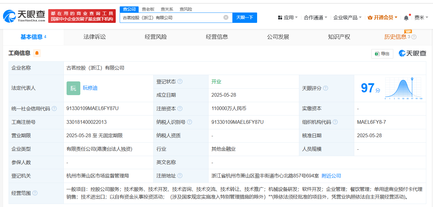Viewport: 433px width, 207px height.
Task: Click the 开业 registration status value
Action: [x=216, y=81]
